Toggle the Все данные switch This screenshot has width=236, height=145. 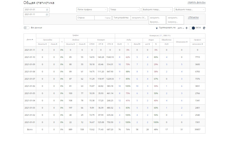tap(27, 28)
